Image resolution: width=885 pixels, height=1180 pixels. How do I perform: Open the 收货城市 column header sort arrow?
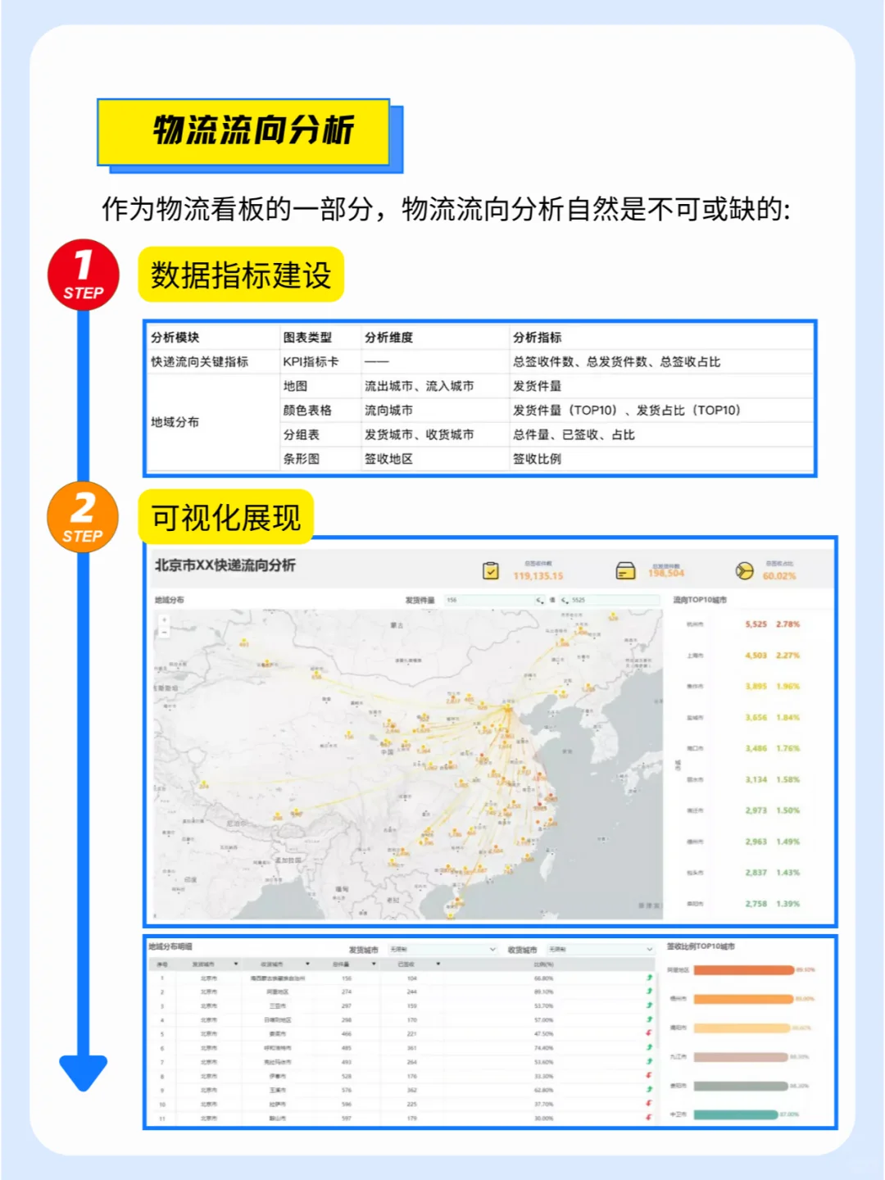tap(307, 964)
